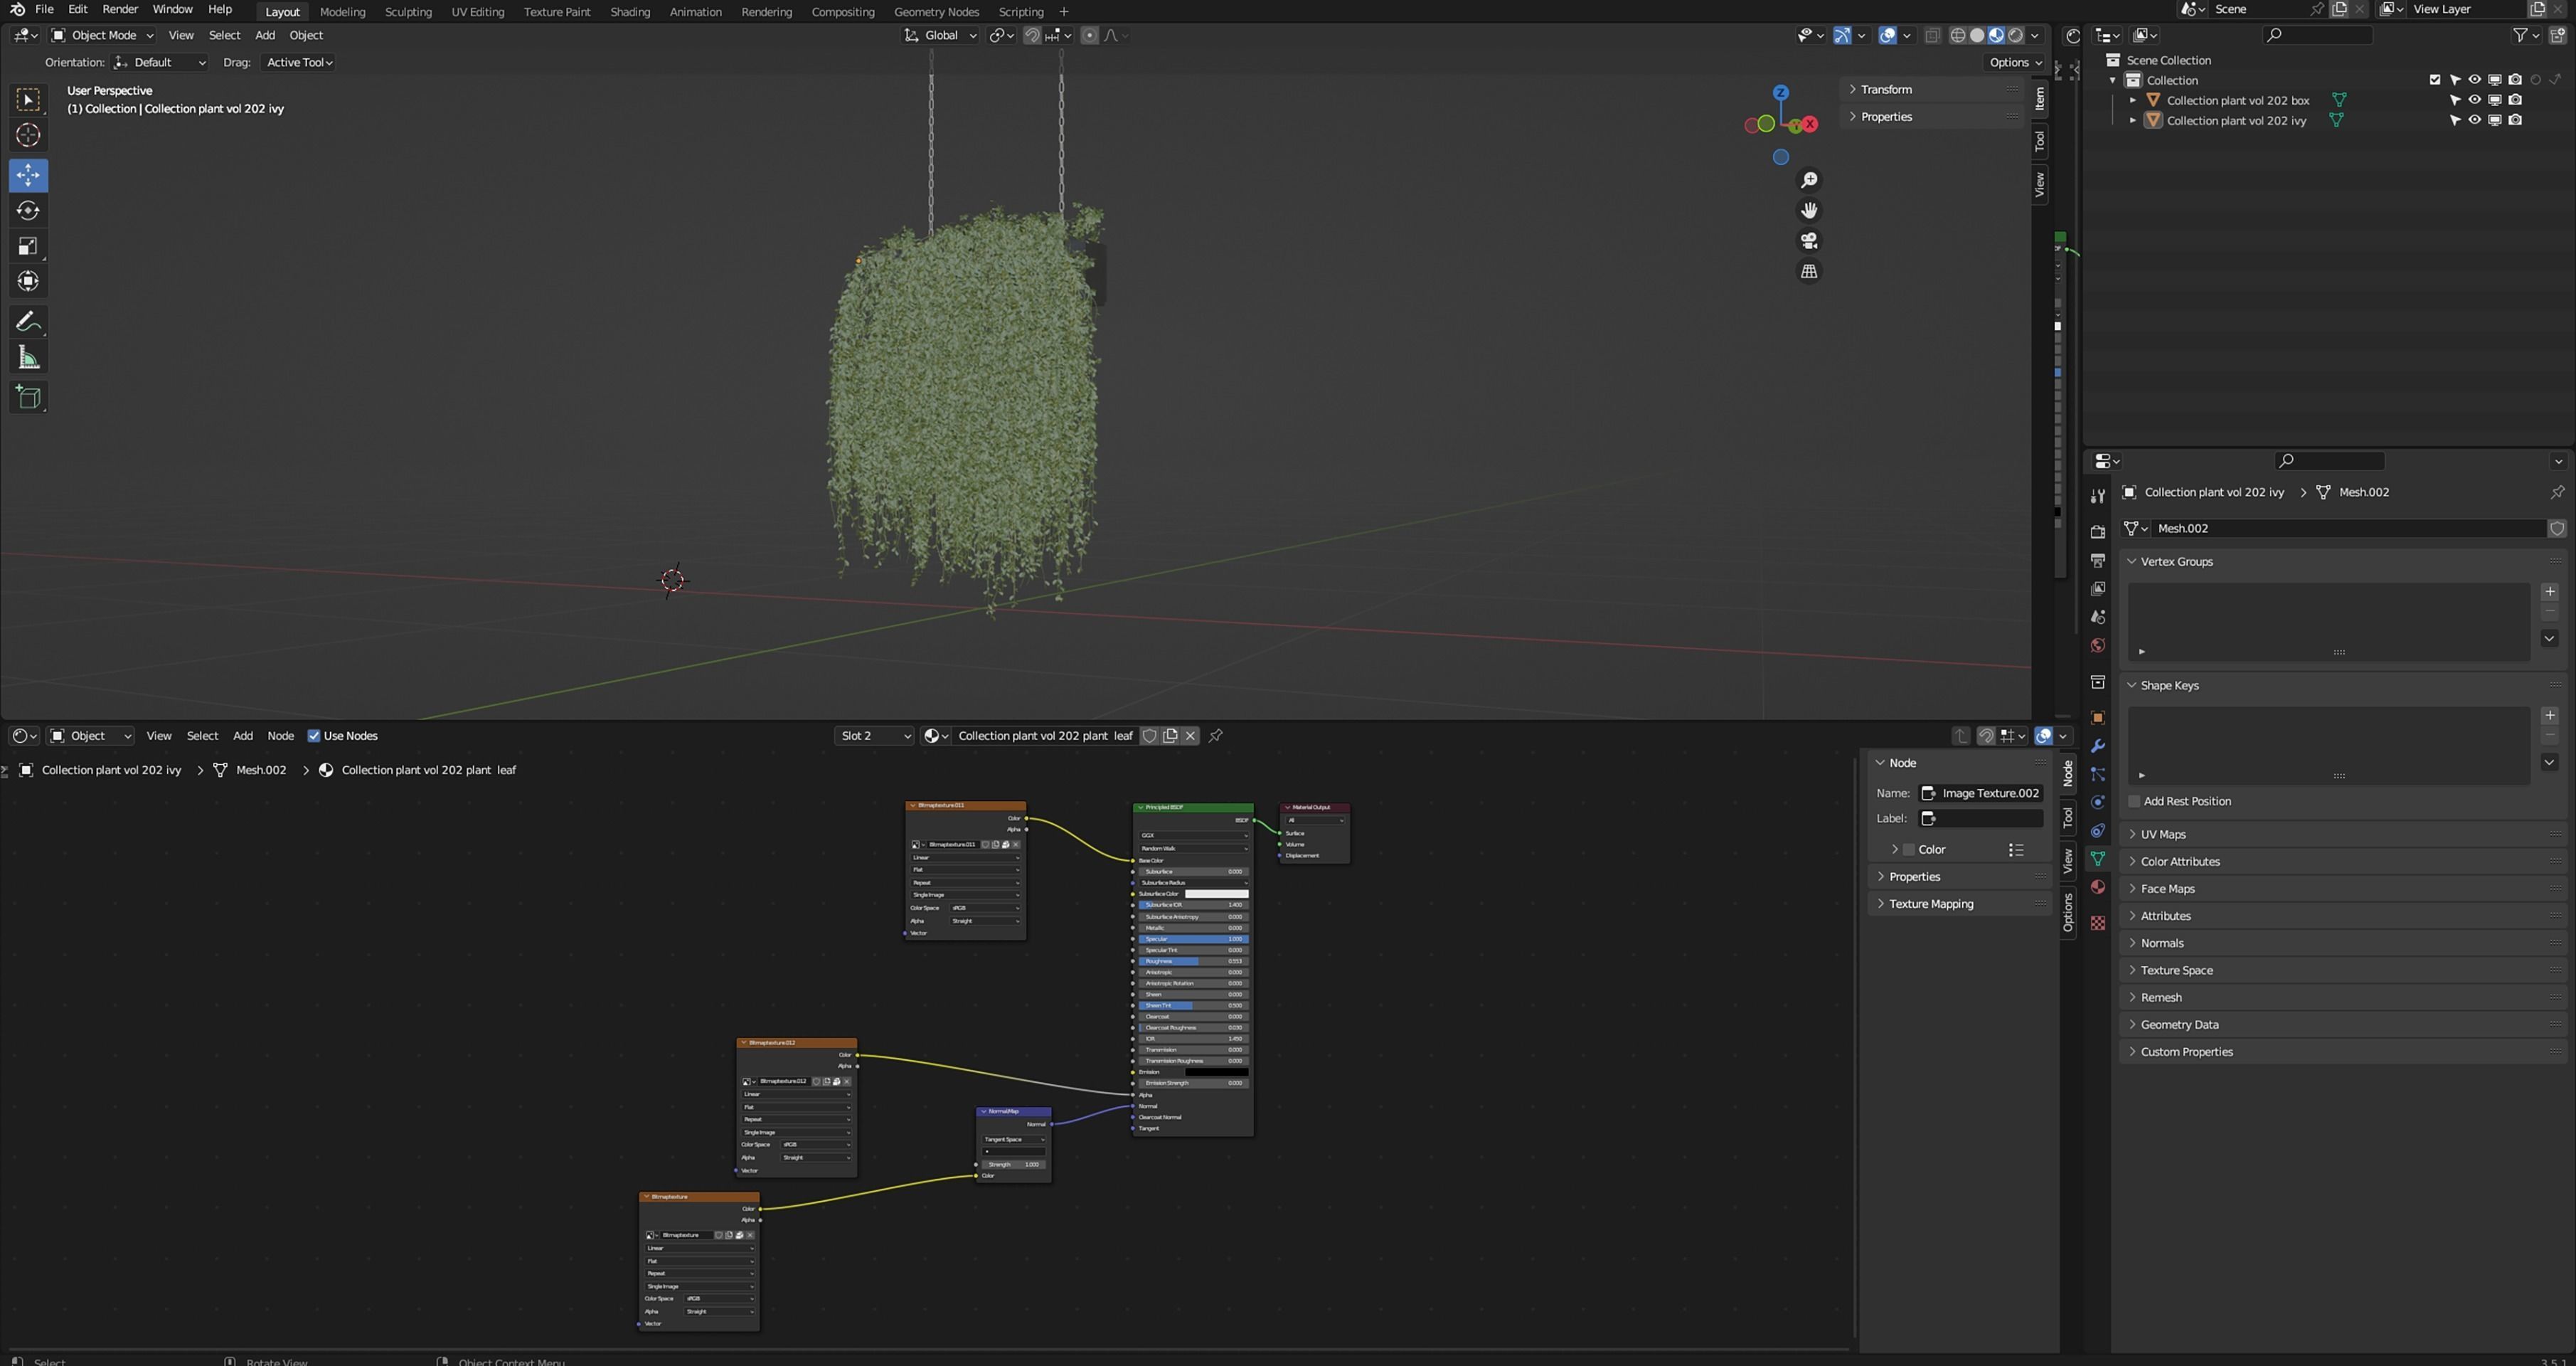Open the Drag Active Tool dropdown
Image resolution: width=2576 pixels, height=1366 pixels.
299,62
